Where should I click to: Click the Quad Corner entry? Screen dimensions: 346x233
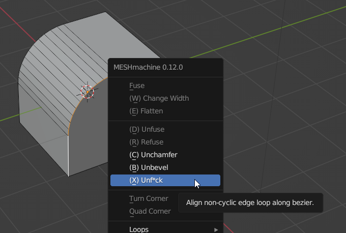tap(150, 211)
